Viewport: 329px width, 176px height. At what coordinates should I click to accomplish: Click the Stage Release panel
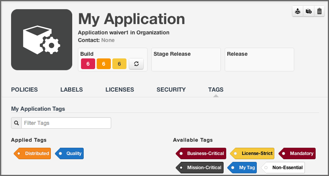click(x=186, y=60)
